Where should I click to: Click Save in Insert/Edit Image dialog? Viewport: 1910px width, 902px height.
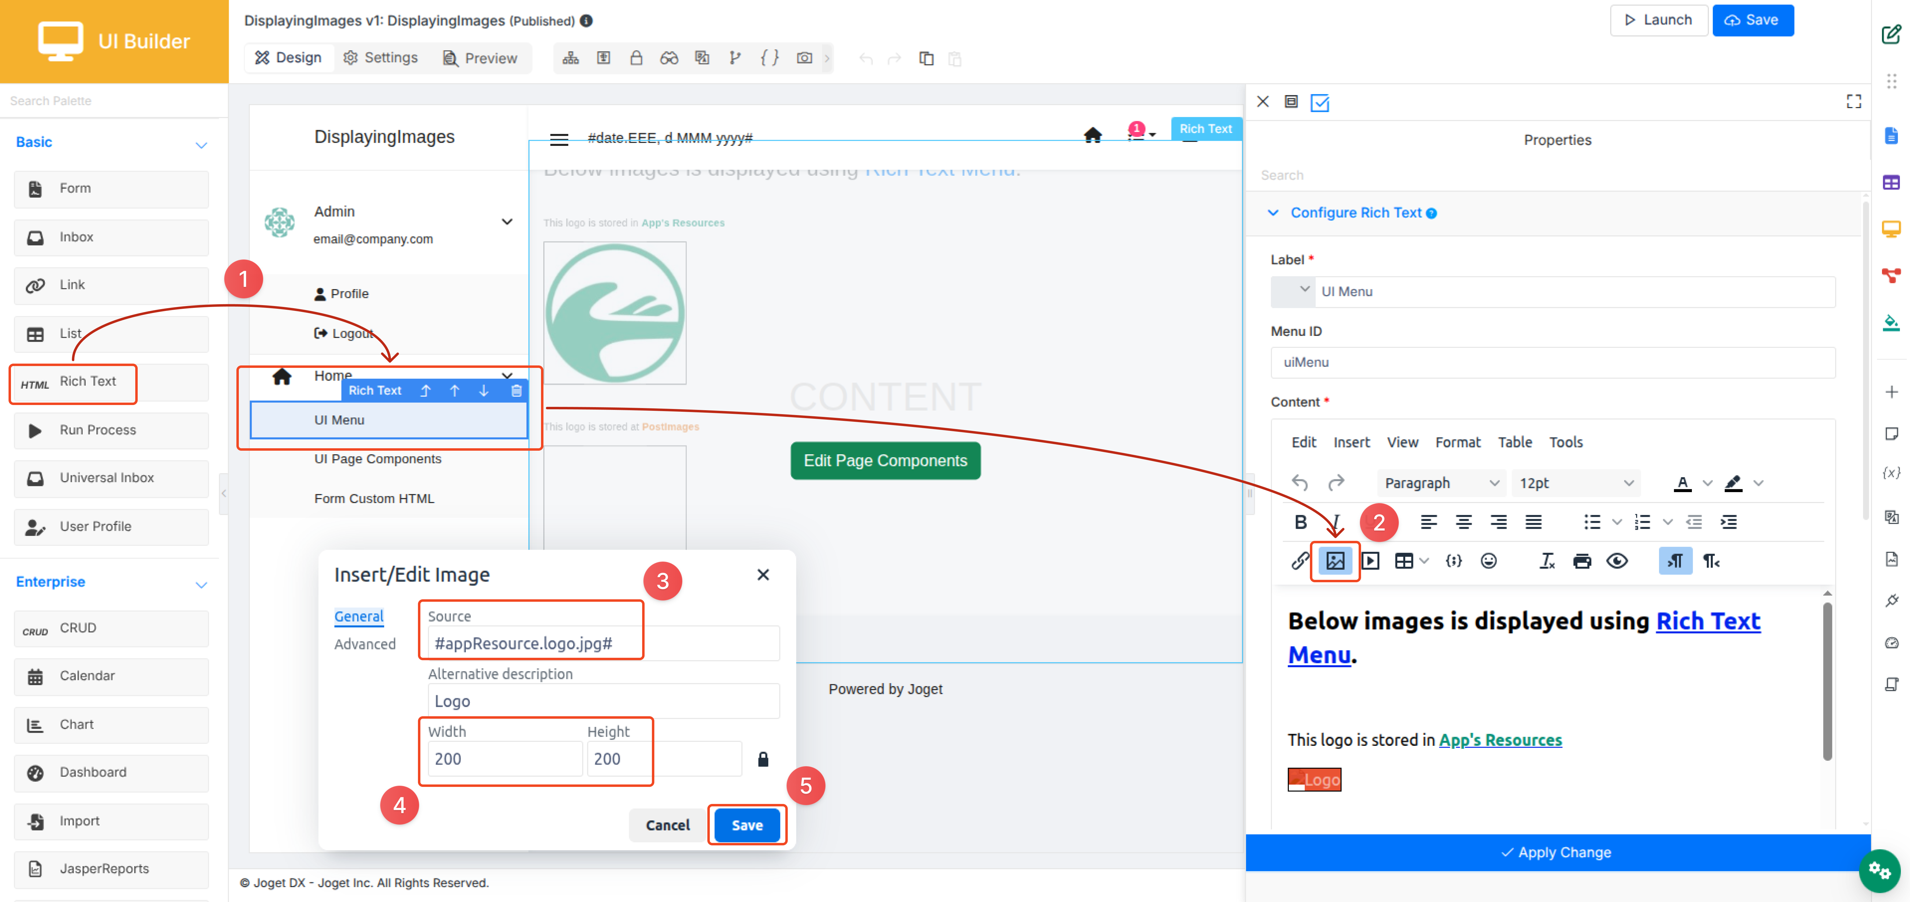747,825
